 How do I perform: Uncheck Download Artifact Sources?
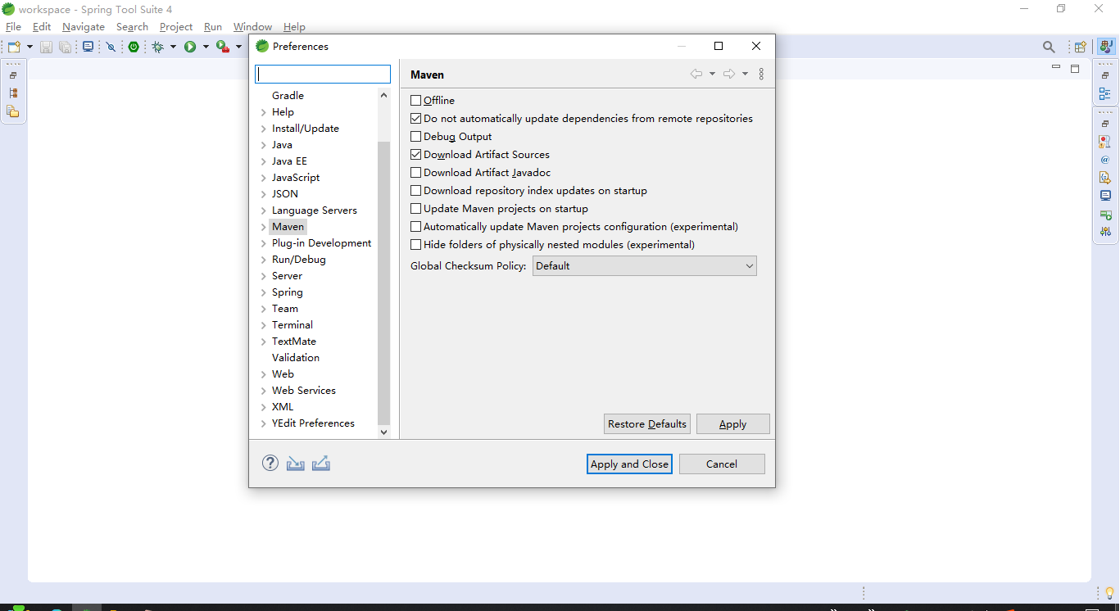pyautogui.click(x=415, y=154)
